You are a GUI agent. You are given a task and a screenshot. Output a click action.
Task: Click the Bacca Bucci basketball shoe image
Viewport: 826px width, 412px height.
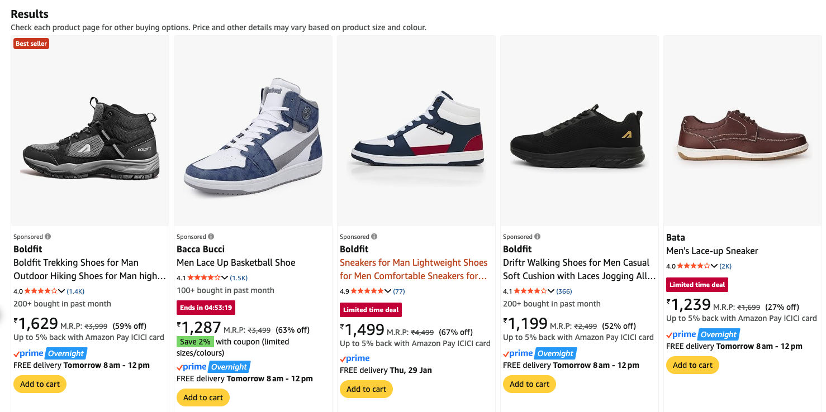(x=253, y=131)
